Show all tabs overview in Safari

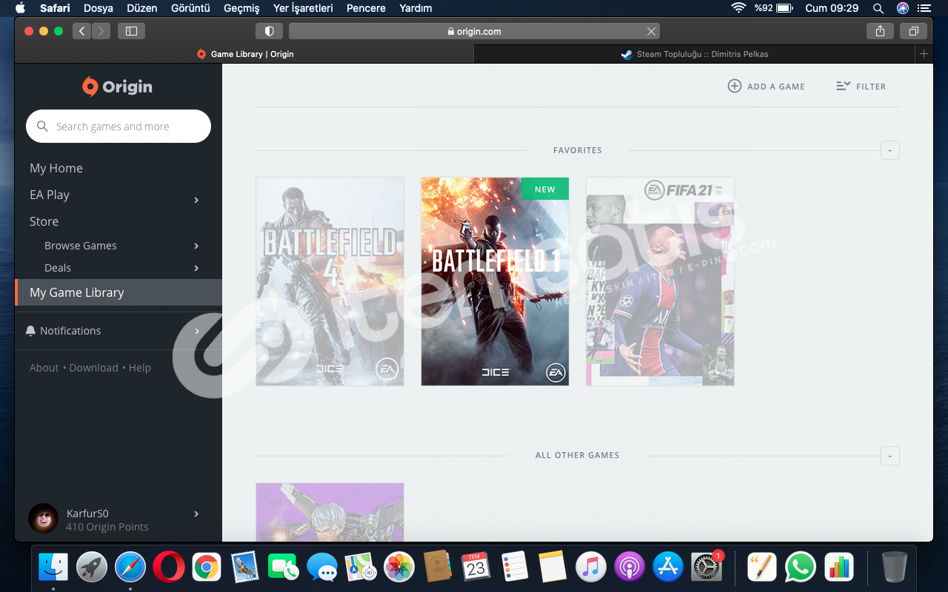[913, 31]
